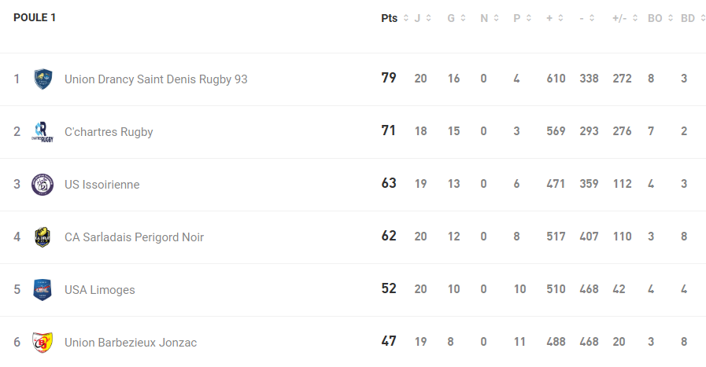The height and width of the screenshot is (367, 706).
Task: Sort by P losses column
Action: (x=522, y=18)
